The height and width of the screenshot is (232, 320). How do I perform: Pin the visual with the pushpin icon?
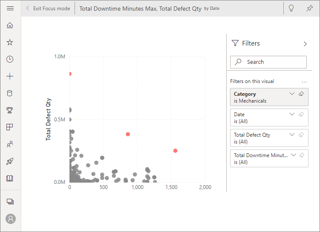pyautogui.click(x=309, y=9)
